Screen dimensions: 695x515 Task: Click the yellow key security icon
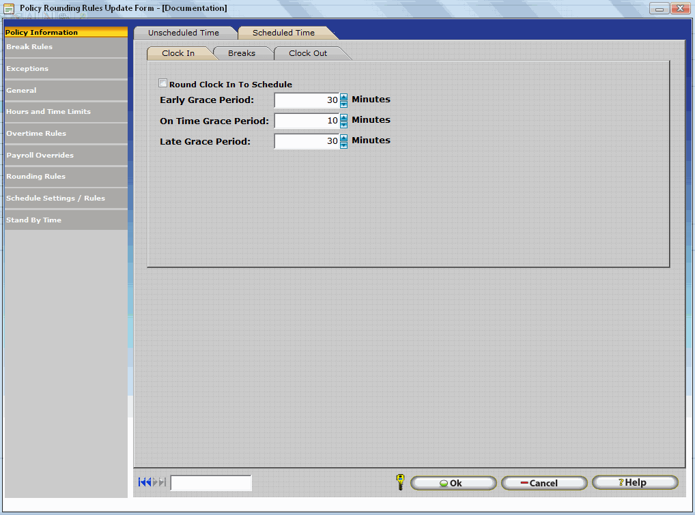pos(400,482)
